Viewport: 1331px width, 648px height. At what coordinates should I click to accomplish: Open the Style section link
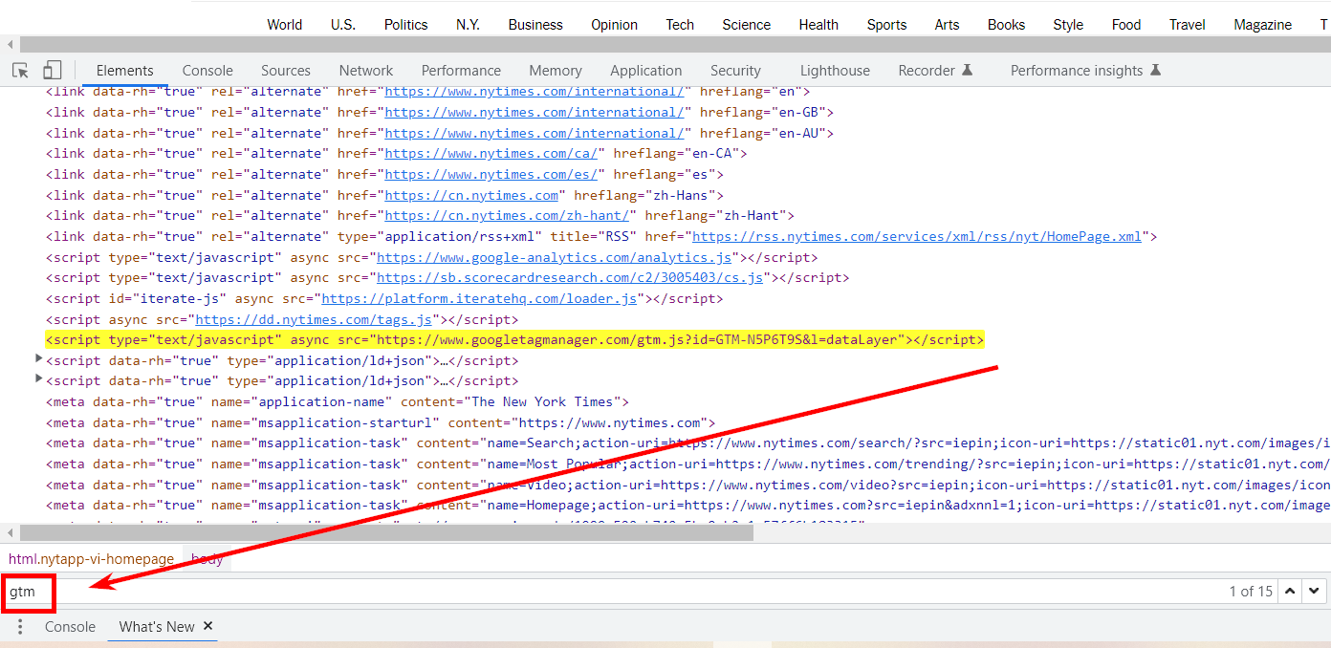click(x=1069, y=25)
